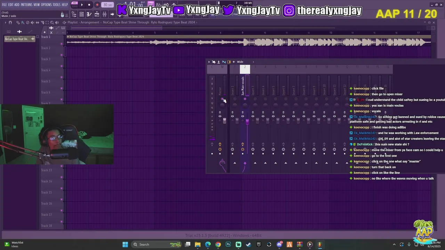Open the TOOLS menu

[57, 5]
